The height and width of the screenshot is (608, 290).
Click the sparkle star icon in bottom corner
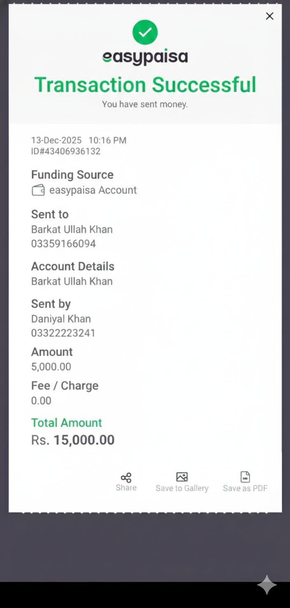[x=267, y=585]
